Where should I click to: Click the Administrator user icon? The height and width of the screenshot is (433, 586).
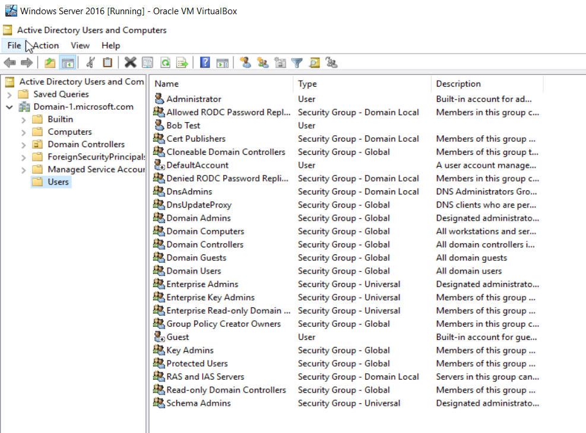click(159, 99)
